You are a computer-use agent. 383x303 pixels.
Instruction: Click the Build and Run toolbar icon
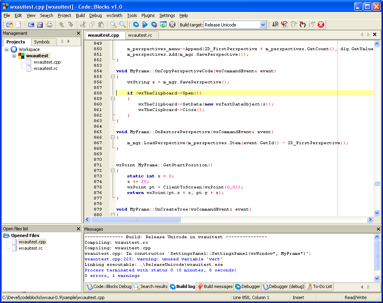pyautogui.click(x=154, y=25)
